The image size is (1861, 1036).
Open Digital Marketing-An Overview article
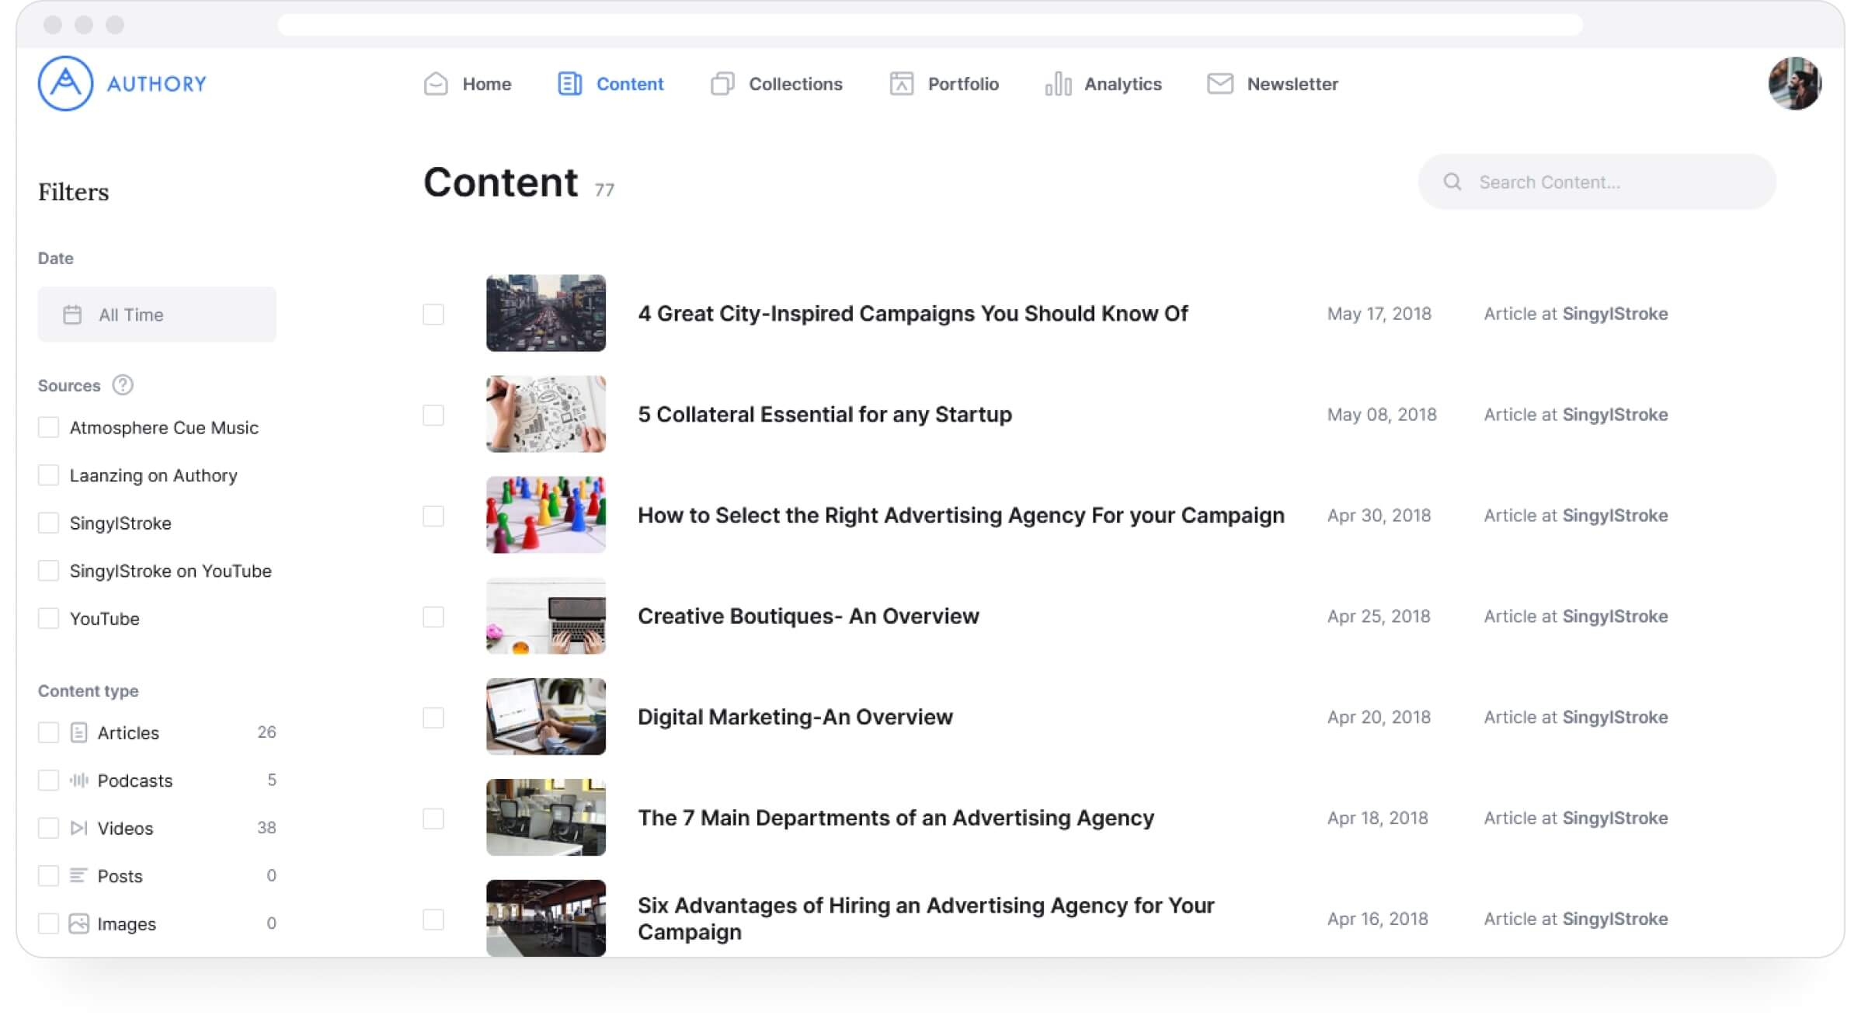795,717
